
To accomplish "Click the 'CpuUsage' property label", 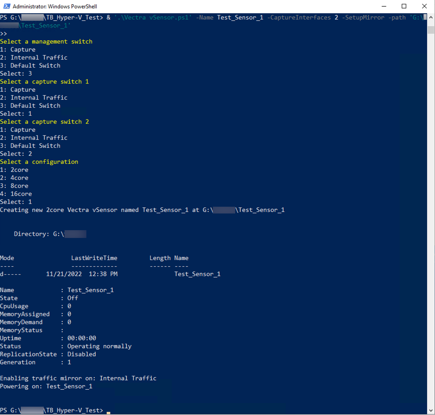I will (x=14, y=306).
